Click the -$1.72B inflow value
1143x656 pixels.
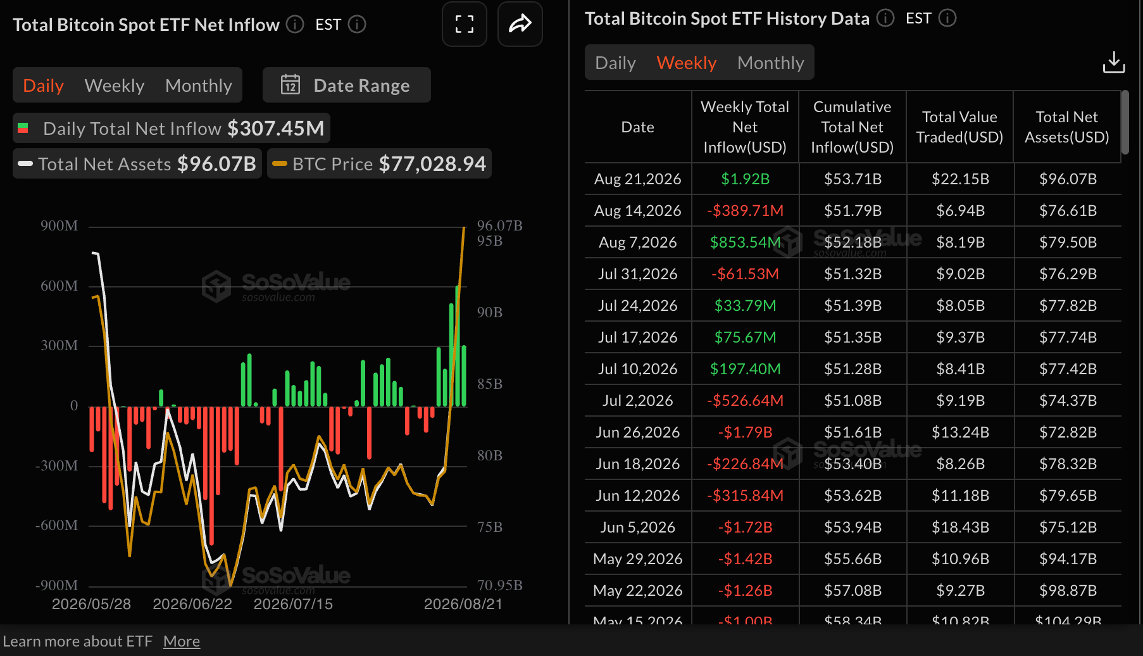pyautogui.click(x=745, y=527)
